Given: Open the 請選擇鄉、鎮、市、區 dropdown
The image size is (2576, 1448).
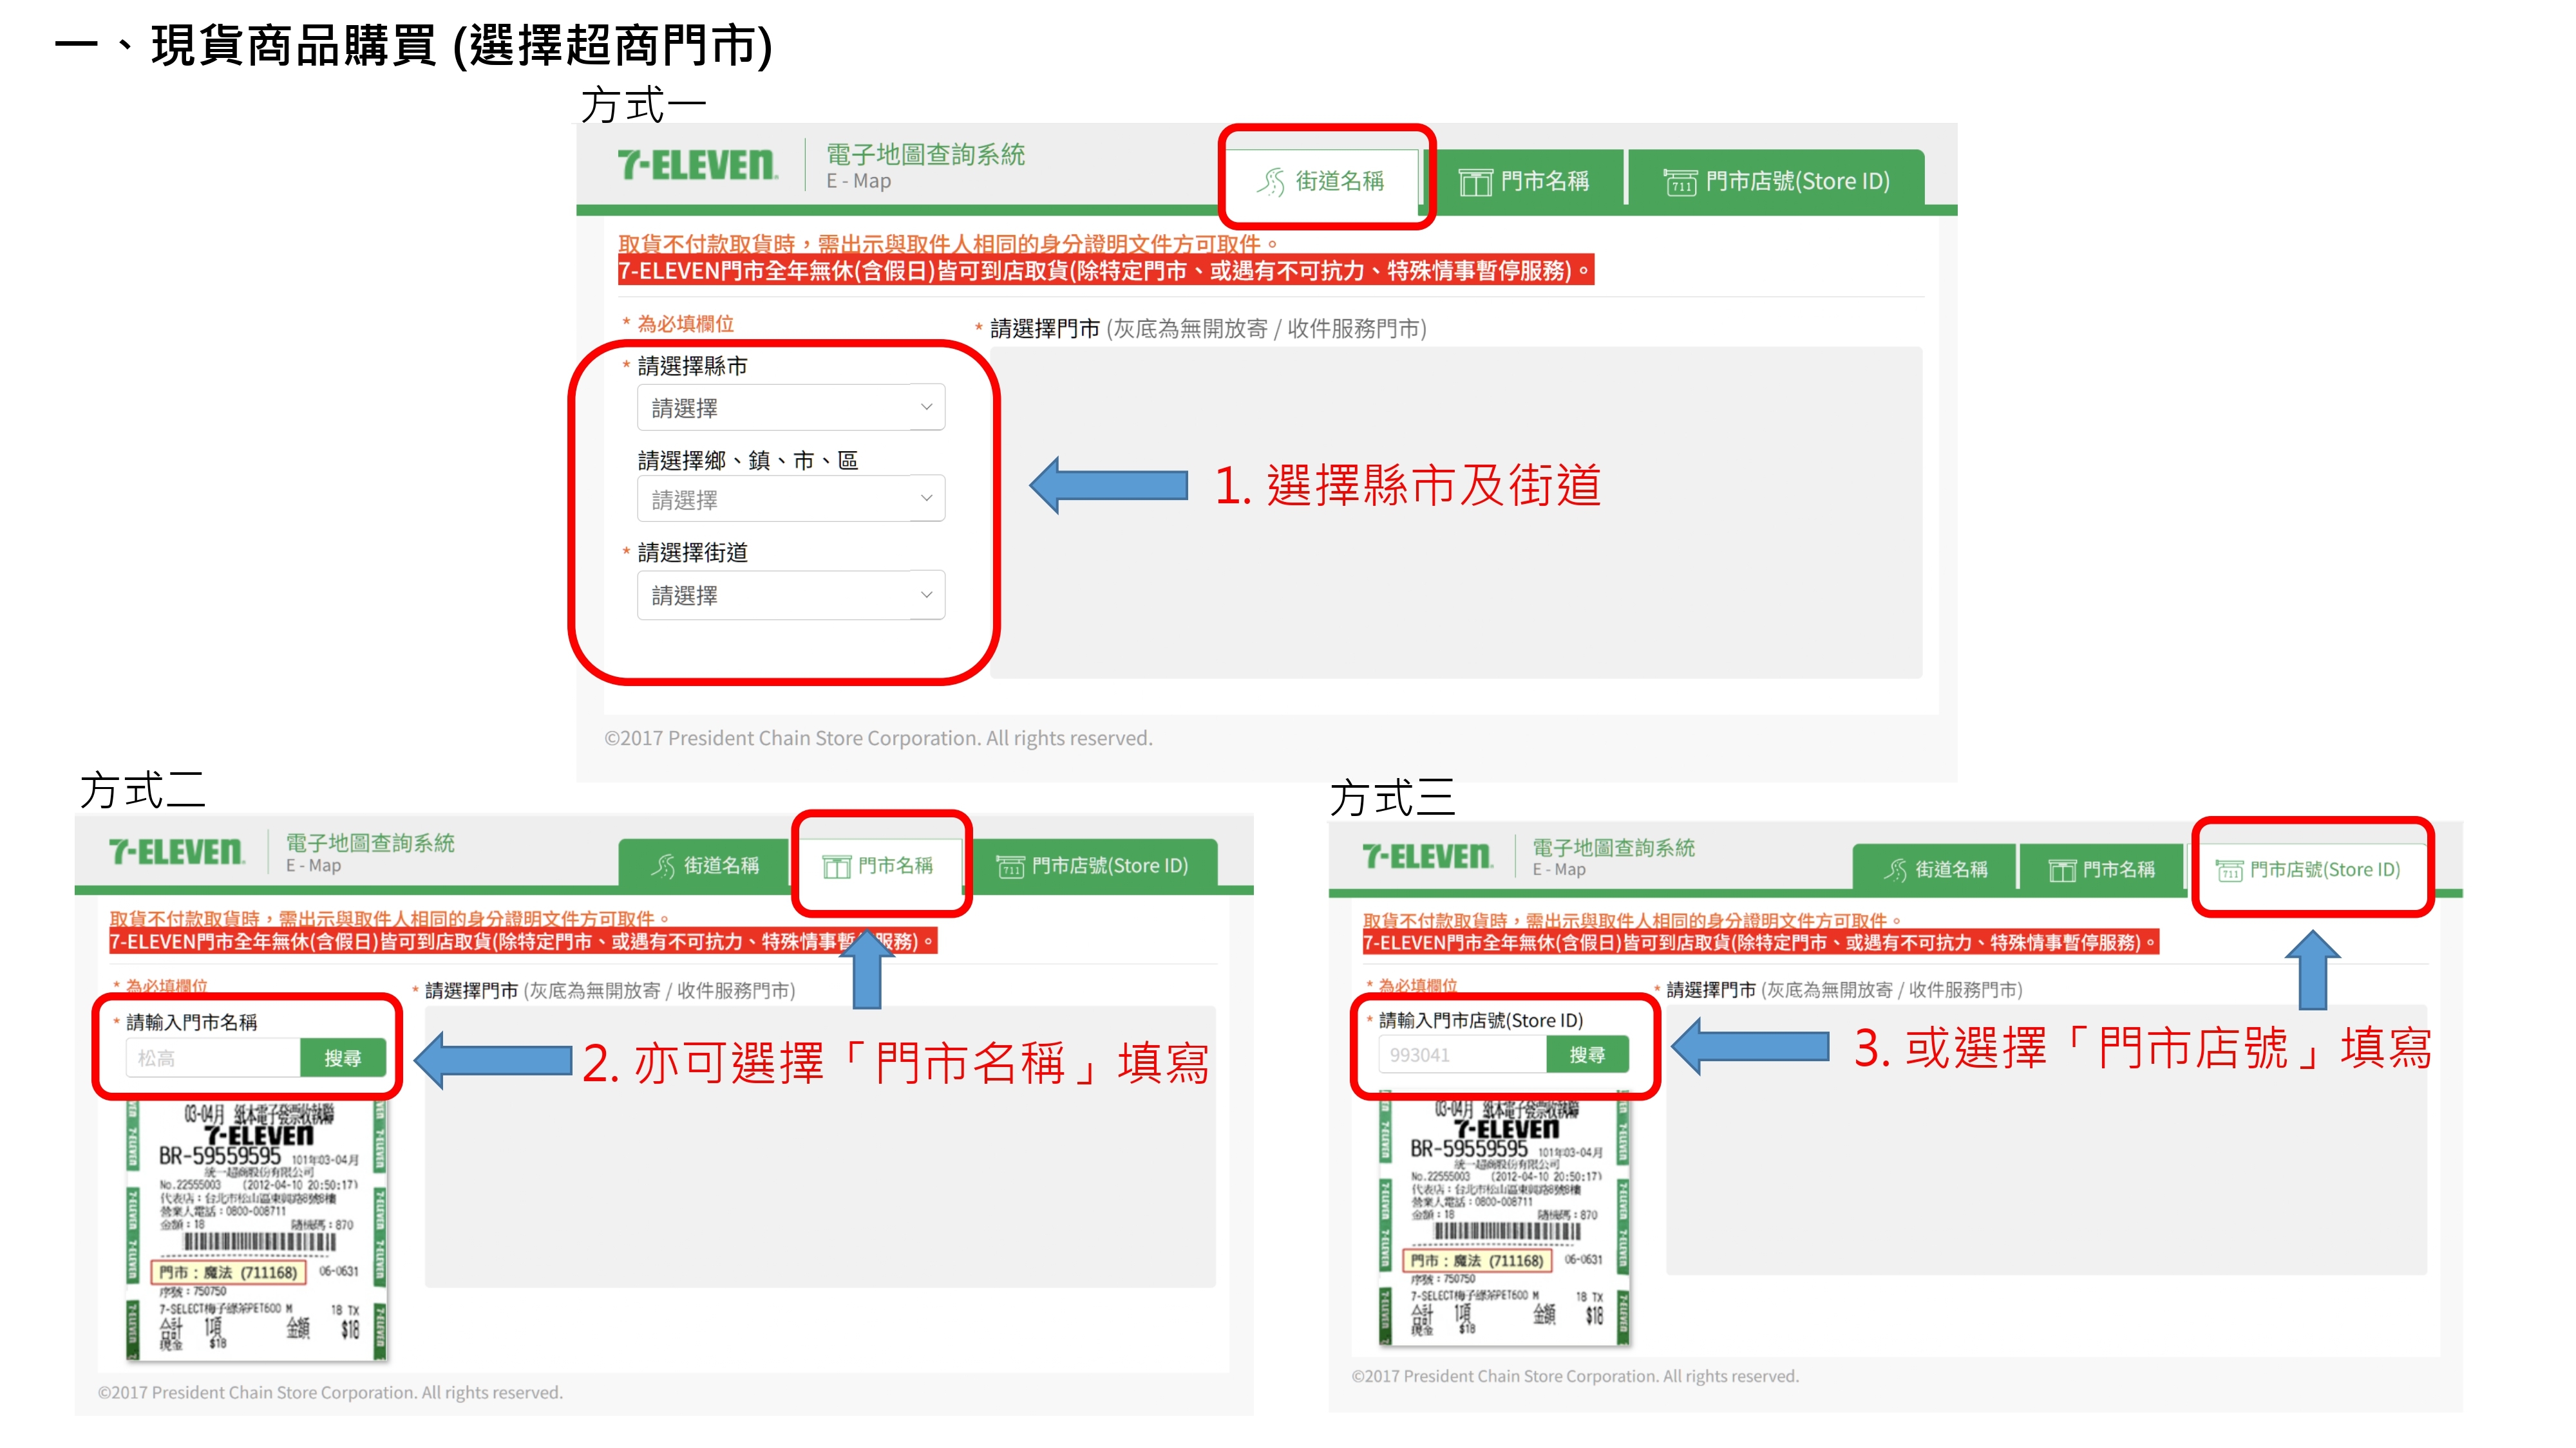Looking at the screenshot, I should [791, 499].
